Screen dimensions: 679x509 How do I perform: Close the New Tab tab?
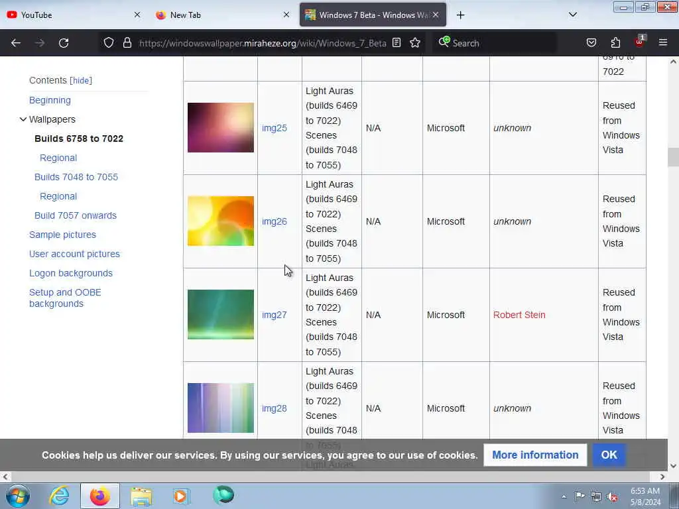point(286,15)
